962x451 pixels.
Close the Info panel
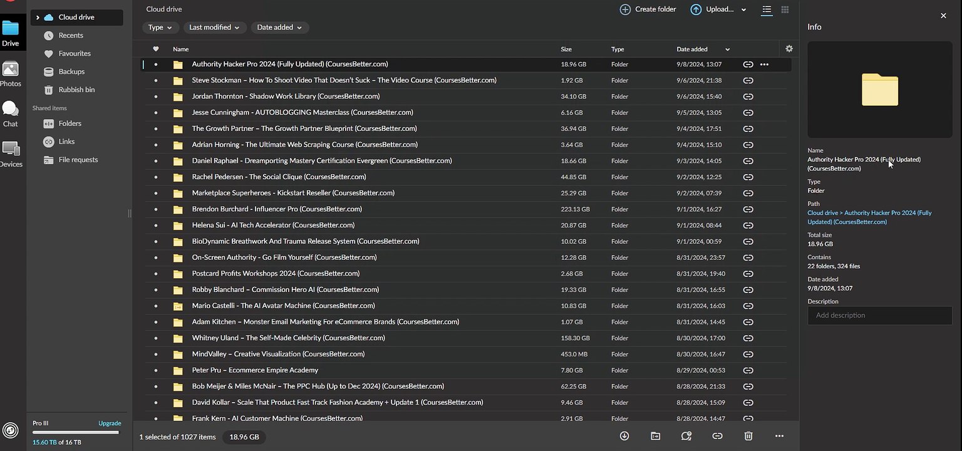pos(943,16)
